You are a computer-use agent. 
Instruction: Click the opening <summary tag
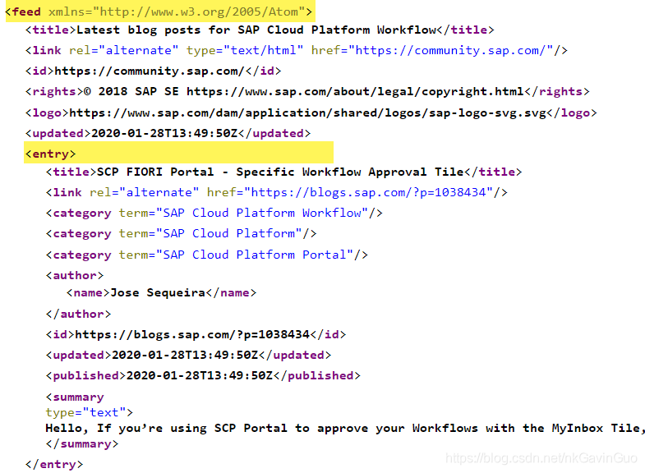[x=75, y=397]
